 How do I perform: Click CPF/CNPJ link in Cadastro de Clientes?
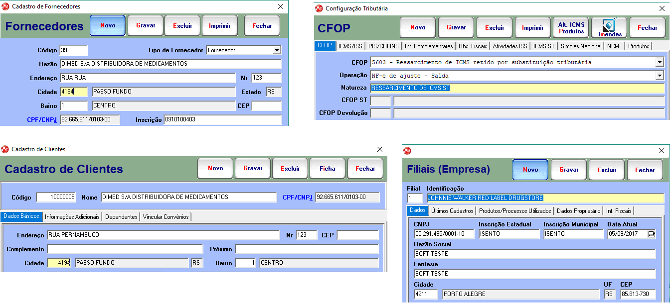click(298, 198)
